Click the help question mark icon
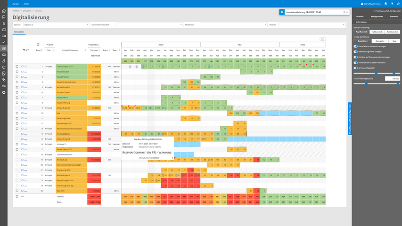The width and height of the screenshot is (402, 226). 392,4
